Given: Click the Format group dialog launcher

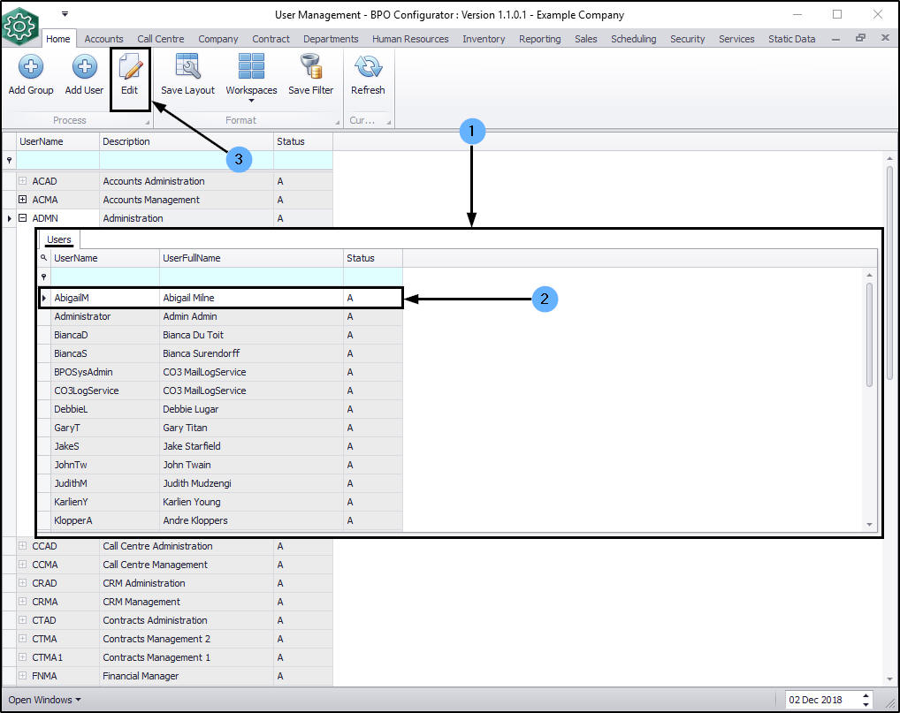Looking at the screenshot, I should tap(338, 122).
